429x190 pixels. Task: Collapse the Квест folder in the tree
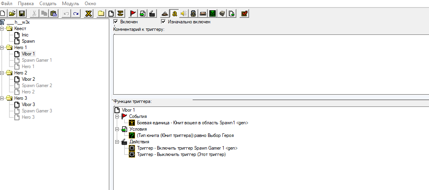point(2,28)
